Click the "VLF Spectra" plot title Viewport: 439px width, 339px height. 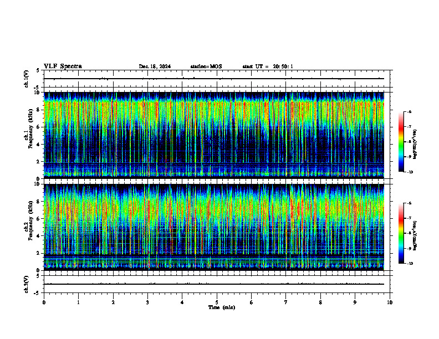(x=63, y=66)
